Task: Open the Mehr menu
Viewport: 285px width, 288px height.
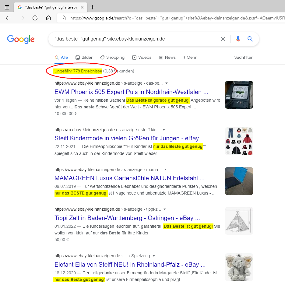Action: (x=190, y=58)
